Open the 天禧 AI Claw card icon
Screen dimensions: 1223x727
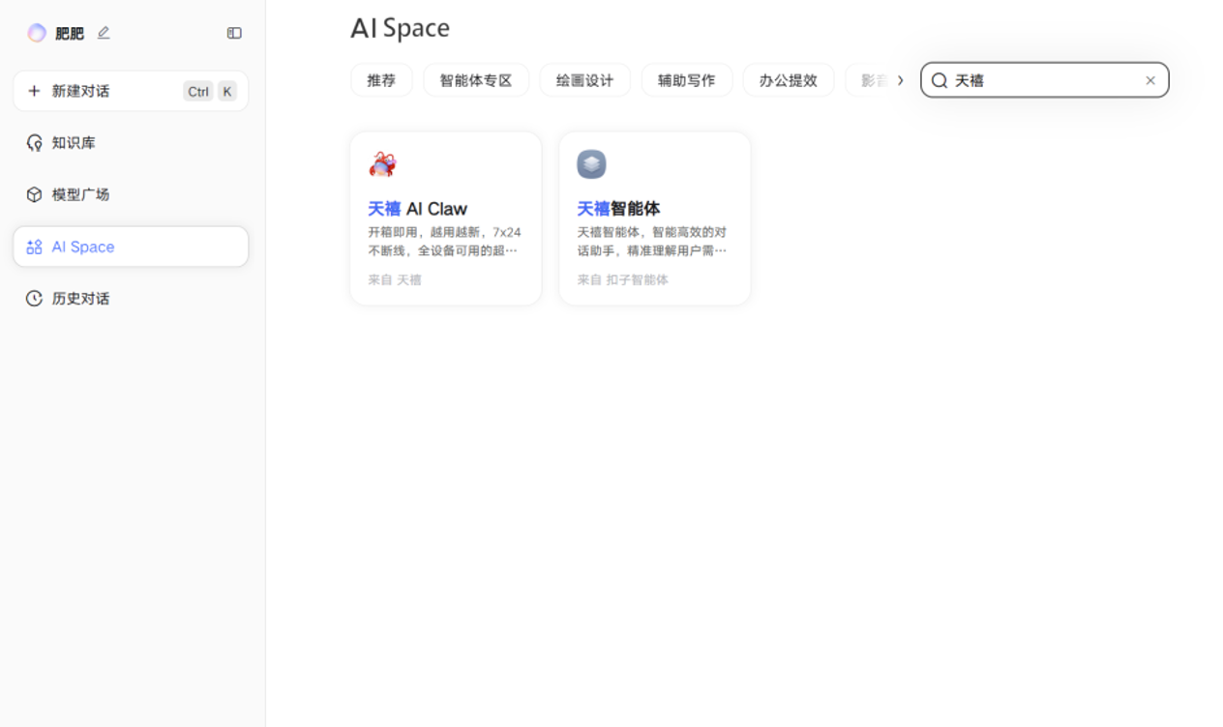click(383, 164)
